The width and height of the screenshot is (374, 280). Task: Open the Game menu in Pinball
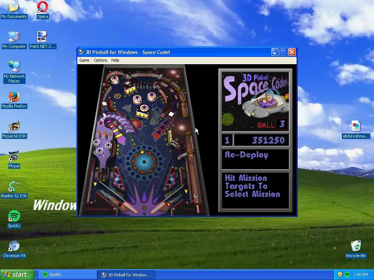point(84,60)
